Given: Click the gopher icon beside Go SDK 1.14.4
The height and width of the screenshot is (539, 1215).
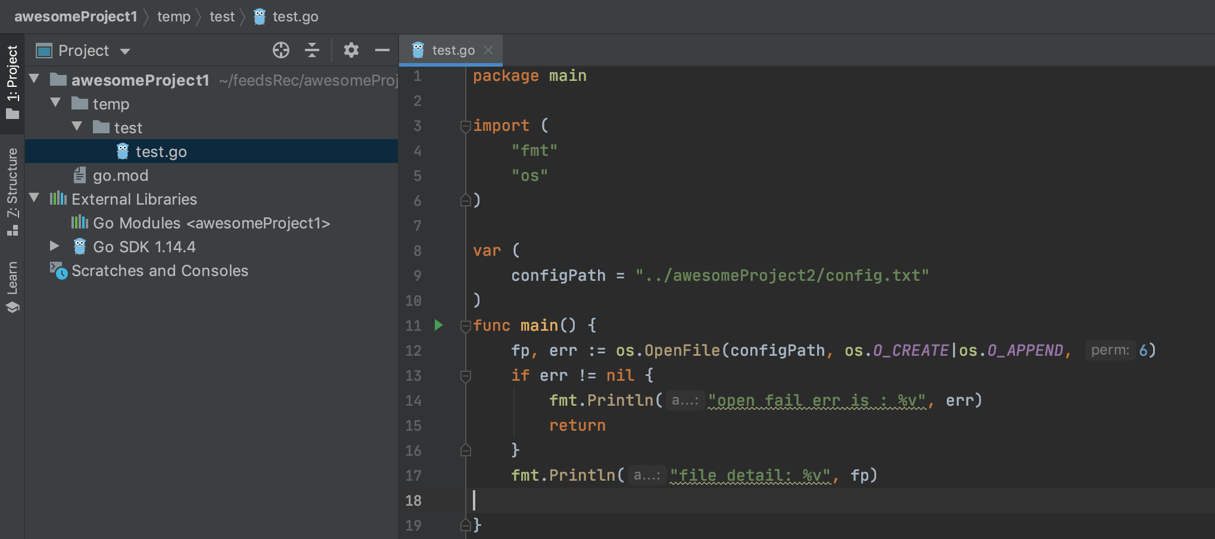Looking at the screenshot, I should [80, 246].
